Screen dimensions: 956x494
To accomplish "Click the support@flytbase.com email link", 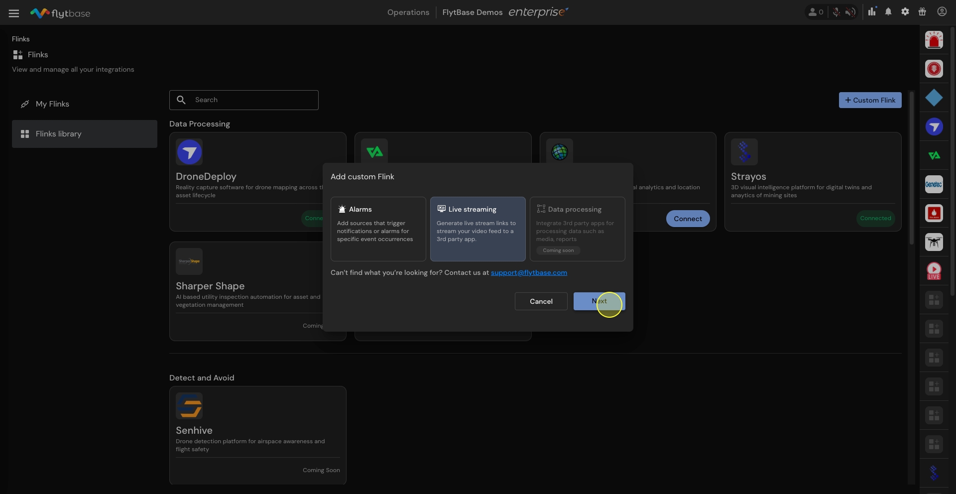I will pos(529,273).
